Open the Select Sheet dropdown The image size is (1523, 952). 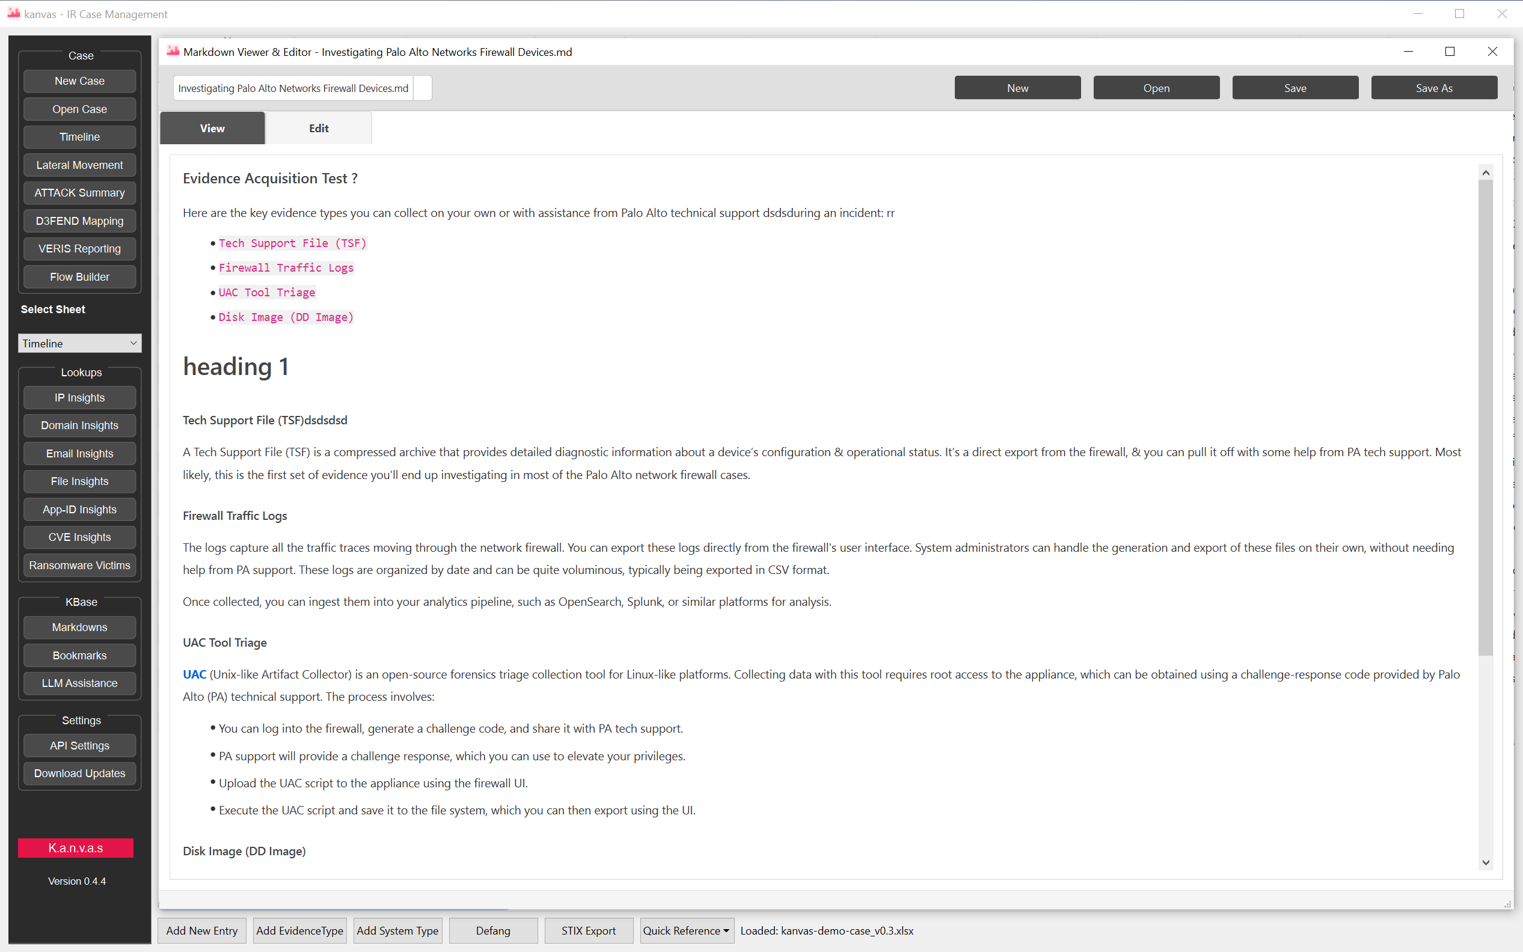[x=79, y=343]
